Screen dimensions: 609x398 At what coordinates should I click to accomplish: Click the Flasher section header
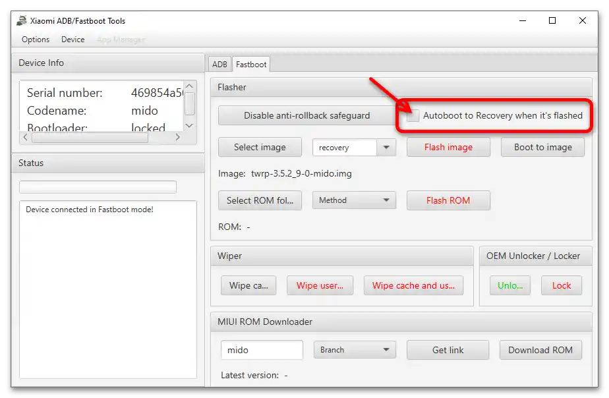click(401, 88)
